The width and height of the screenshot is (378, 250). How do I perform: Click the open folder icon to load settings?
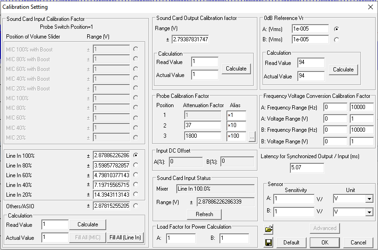click(268, 229)
